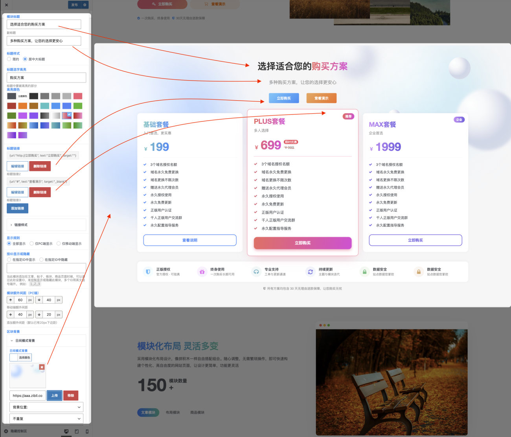Open the 不重复 repeat dropdown
Image resolution: width=511 pixels, height=437 pixels.
[46, 419]
